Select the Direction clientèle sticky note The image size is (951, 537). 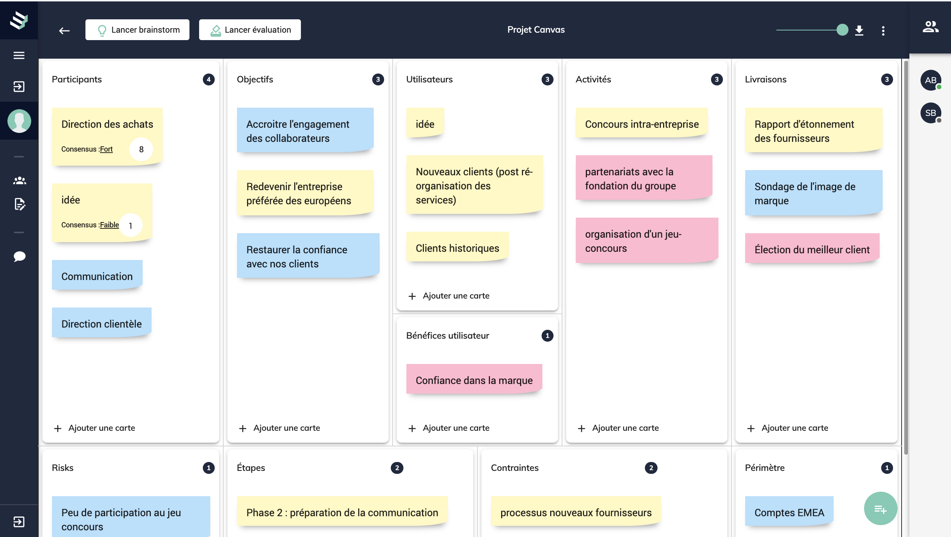(x=102, y=322)
